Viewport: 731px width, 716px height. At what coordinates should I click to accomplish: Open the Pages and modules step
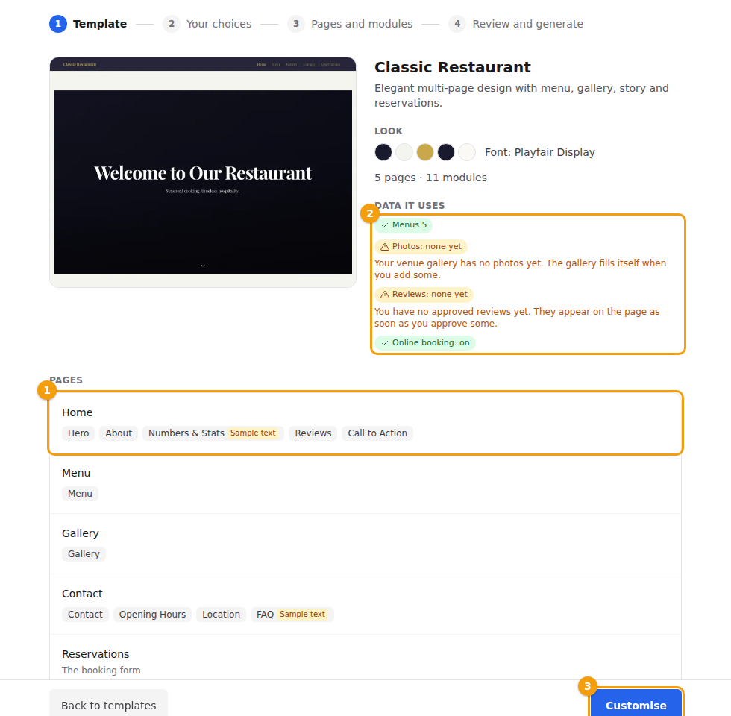pos(350,24)
